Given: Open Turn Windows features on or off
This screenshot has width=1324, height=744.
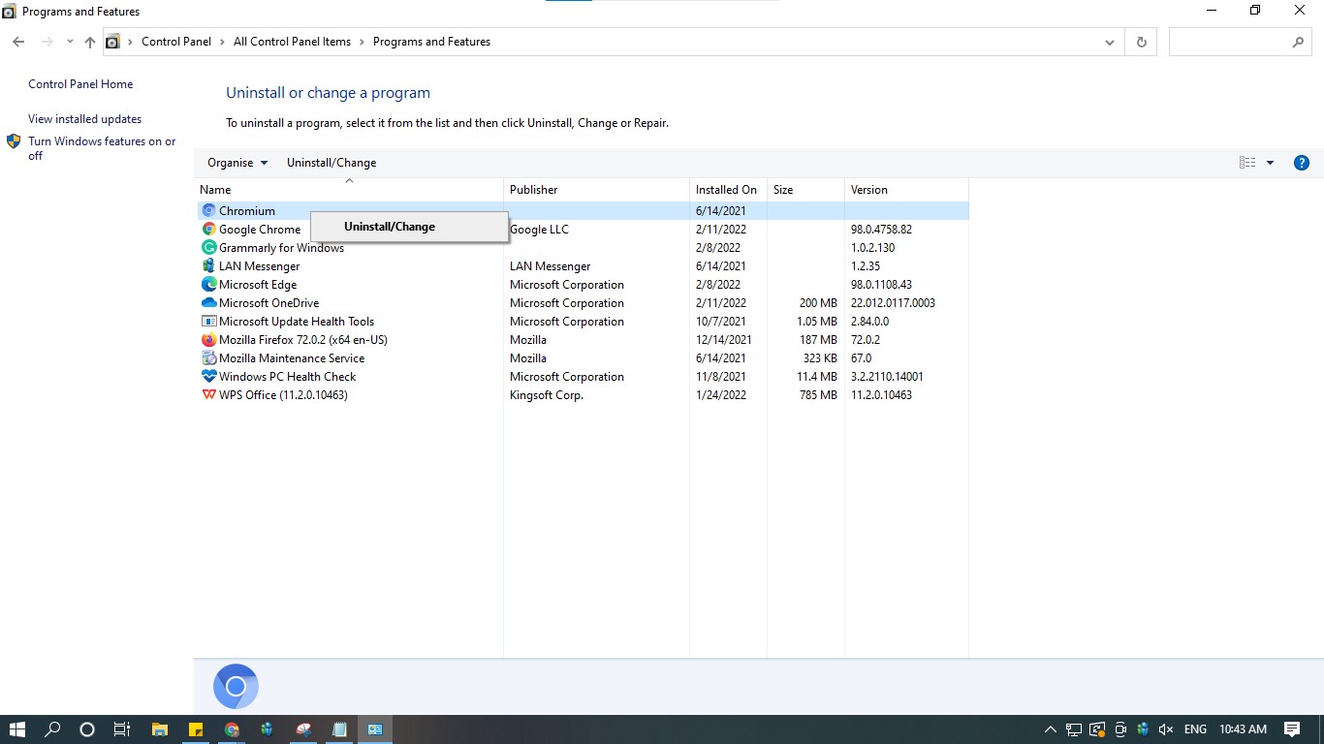Looking at the screenshot, I should pos(102,148).
